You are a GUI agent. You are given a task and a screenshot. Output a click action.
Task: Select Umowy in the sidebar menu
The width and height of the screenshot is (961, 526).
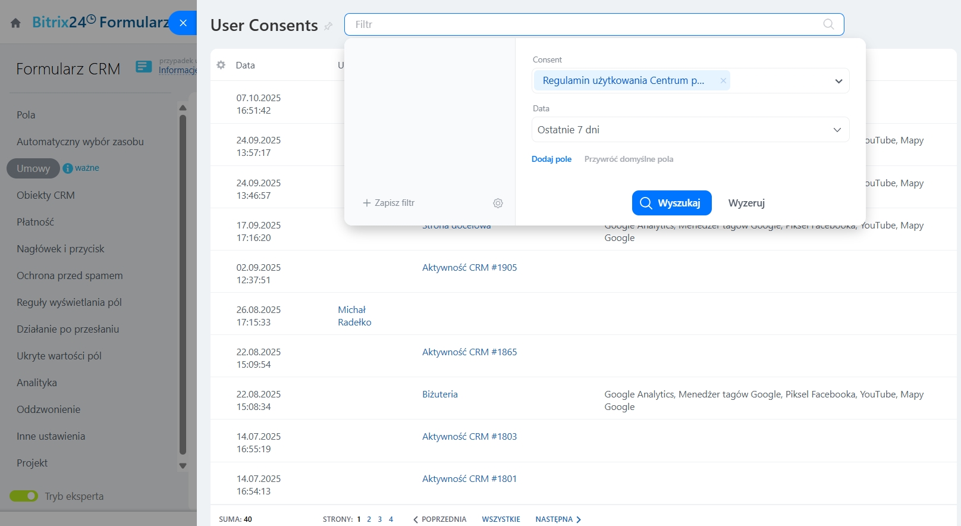tap(33, 168)
